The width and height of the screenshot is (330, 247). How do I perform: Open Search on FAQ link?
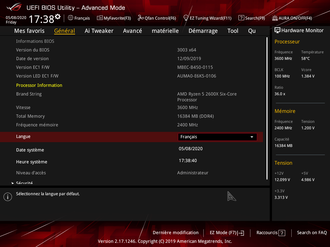point(312,233)
